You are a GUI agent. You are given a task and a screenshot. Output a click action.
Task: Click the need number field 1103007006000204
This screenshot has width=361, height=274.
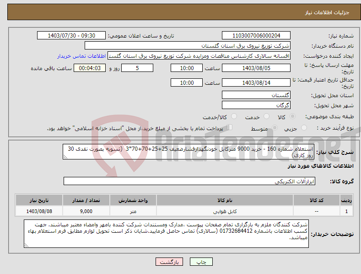tap(256, 36)
